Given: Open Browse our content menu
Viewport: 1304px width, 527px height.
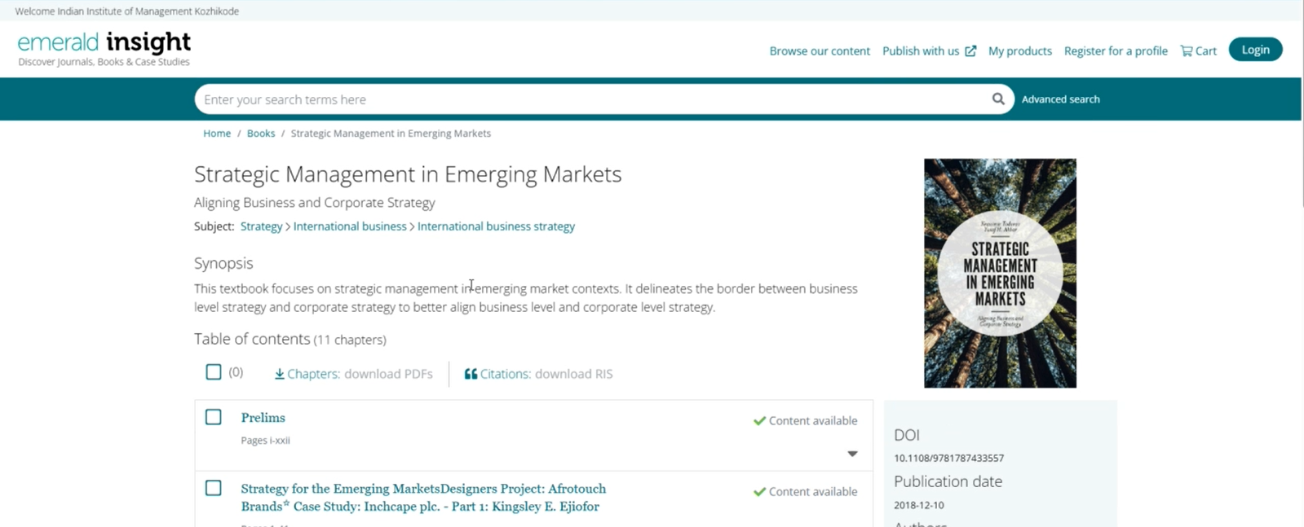Looking at the screenshot, I should click(x=820, y=51).
